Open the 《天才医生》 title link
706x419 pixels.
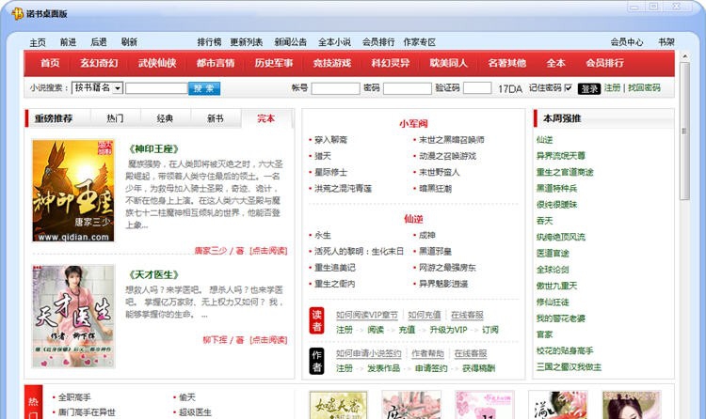point(153,274)
